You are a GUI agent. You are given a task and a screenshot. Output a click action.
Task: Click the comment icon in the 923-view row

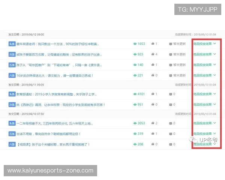[171, 54]
